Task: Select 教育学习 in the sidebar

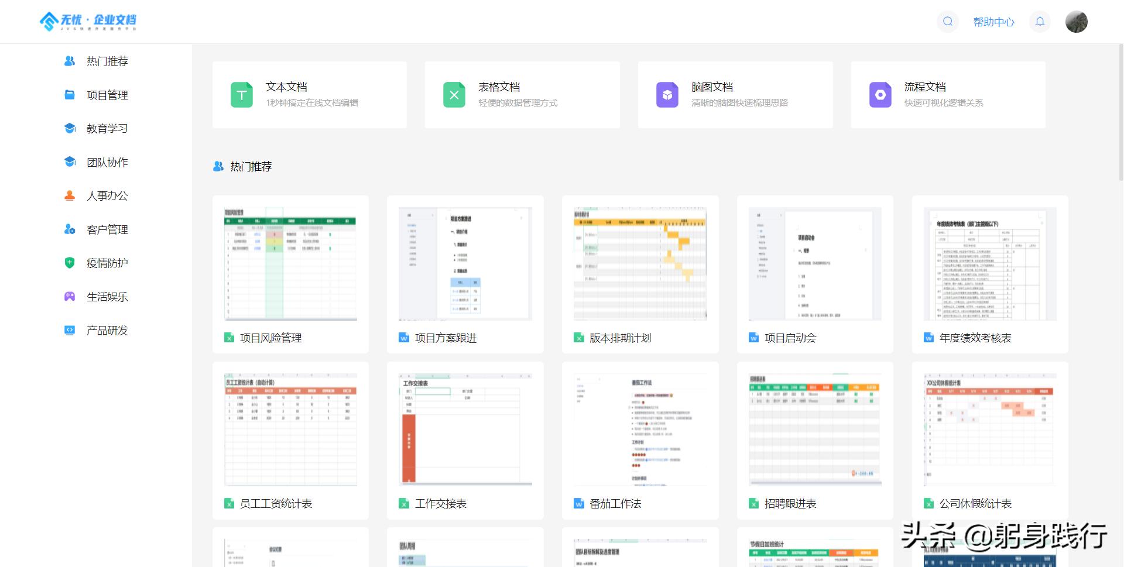Action: 107,128
